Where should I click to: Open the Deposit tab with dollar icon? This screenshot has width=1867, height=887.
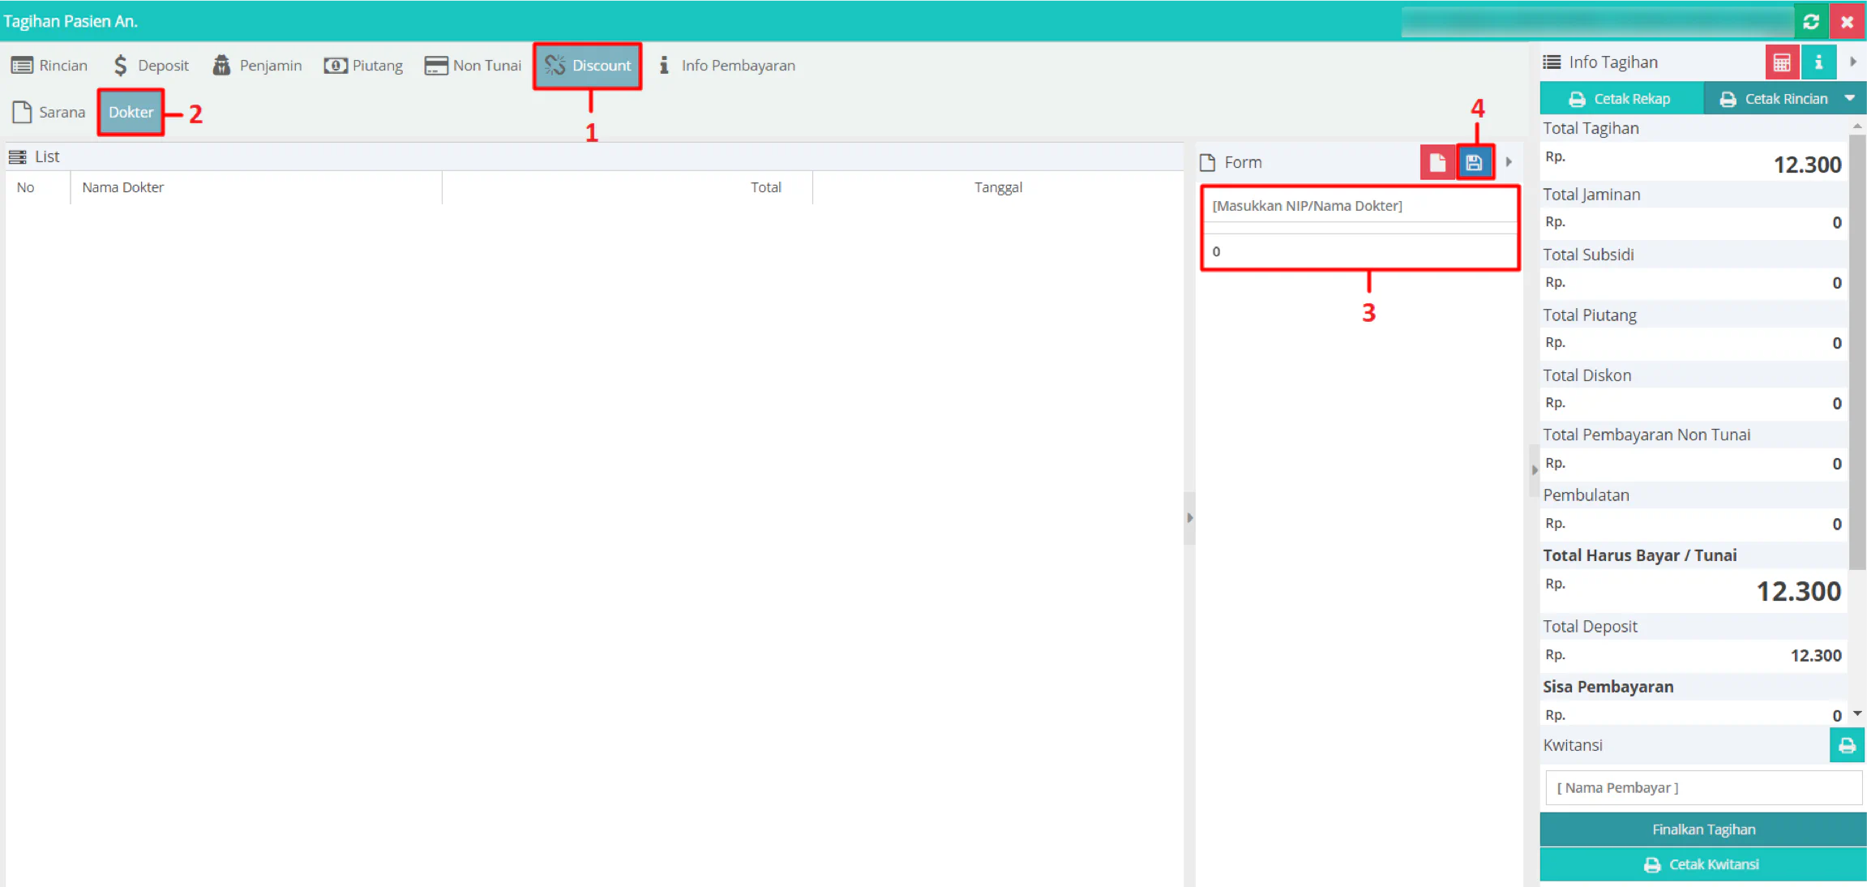point(152,65)
